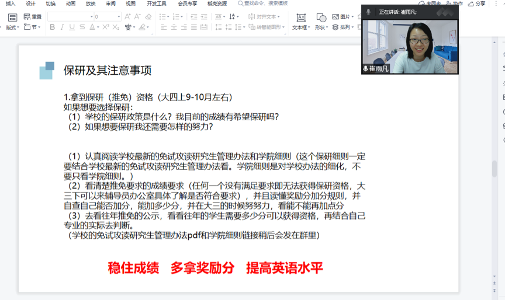Switch to the 审阅 (Review) tab
The height and width of the screenshot is (300, 505).
pyautogui.click(x=110, y=4)
